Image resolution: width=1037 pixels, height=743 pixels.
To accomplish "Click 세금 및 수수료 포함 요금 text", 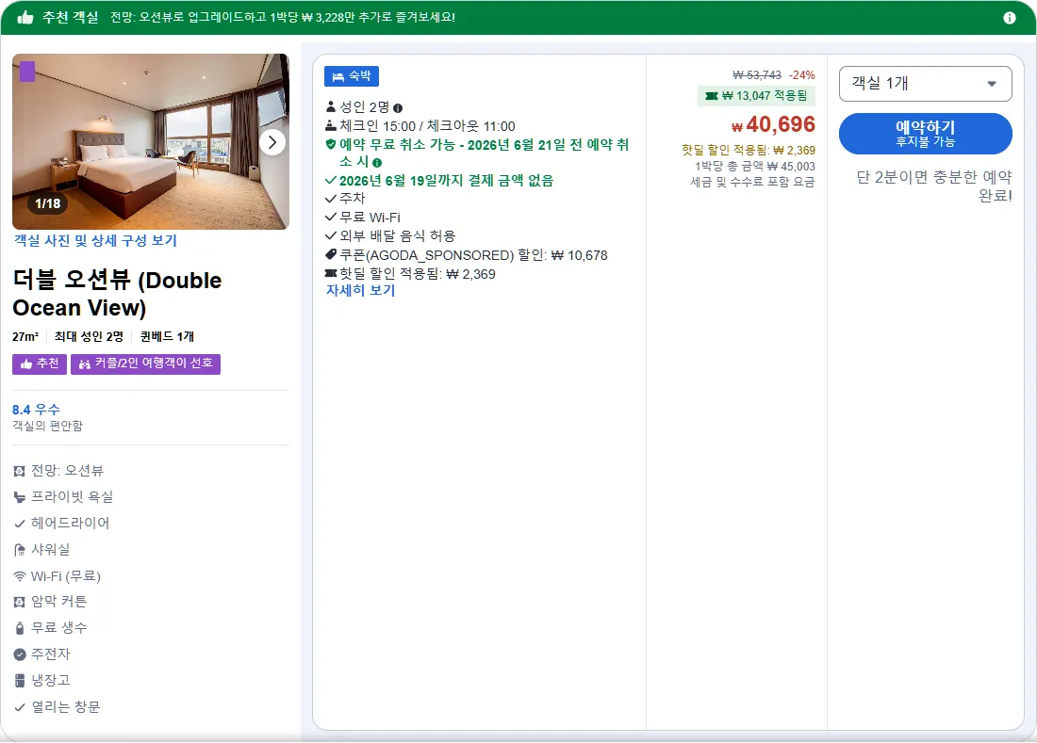I will coord(752,182).
